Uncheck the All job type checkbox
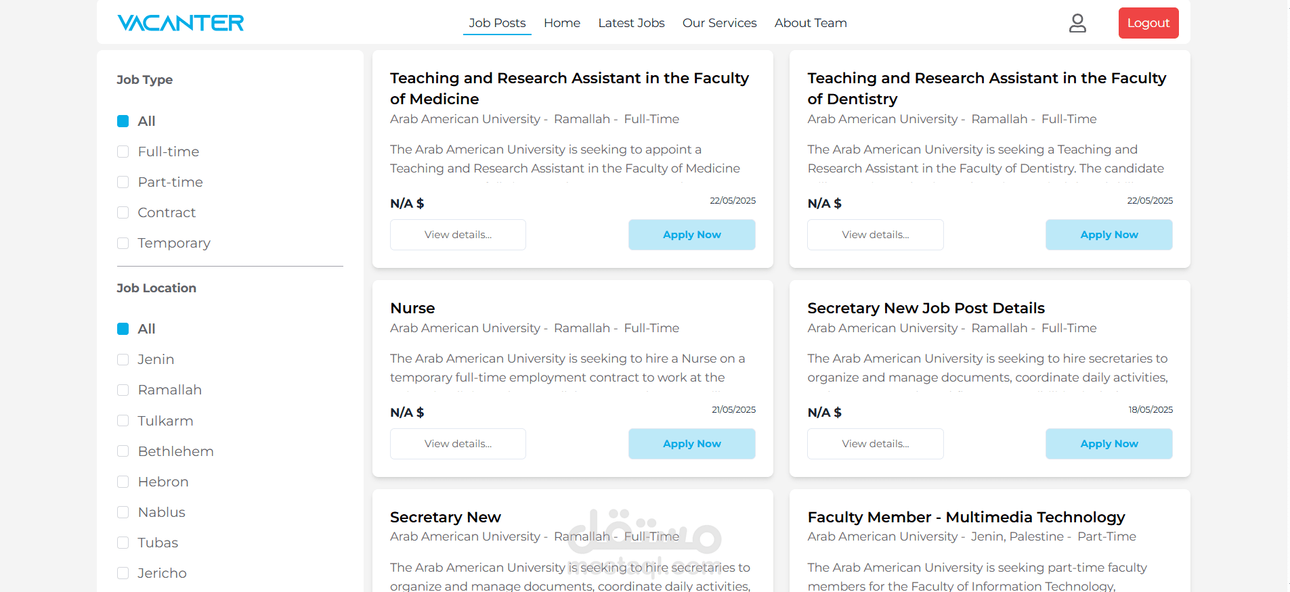1290x592 pixels. pyautogui.click(x=123, y=121)
